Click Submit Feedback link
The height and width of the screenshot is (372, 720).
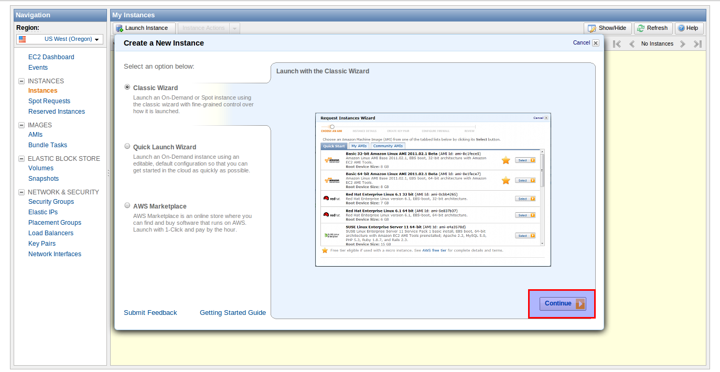[x=151, y=313]
